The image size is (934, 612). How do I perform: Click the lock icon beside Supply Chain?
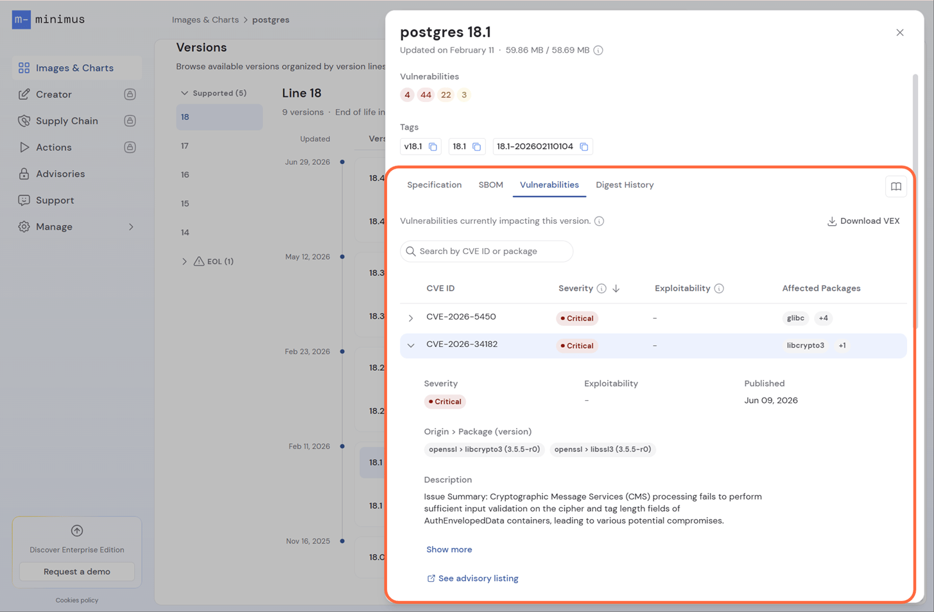tap(130, 121)
